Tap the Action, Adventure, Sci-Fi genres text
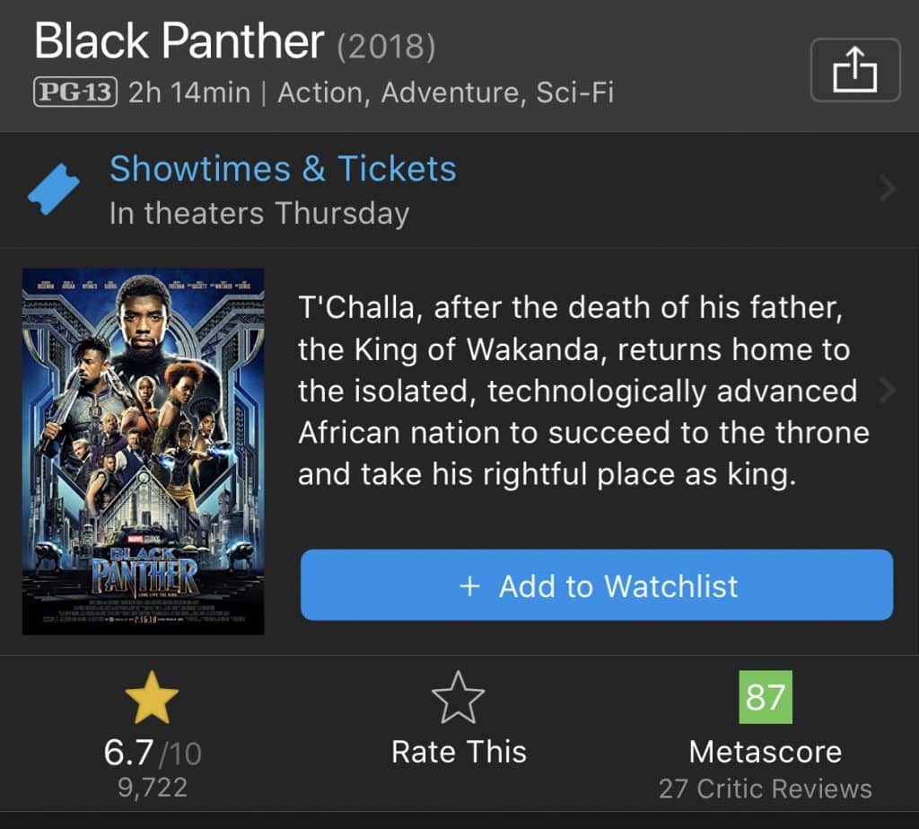Viewport: 919px width, 829px height. point(446,93)
